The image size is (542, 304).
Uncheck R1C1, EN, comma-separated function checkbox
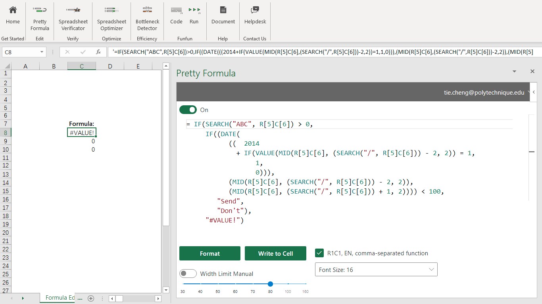(x=319, y=253)
